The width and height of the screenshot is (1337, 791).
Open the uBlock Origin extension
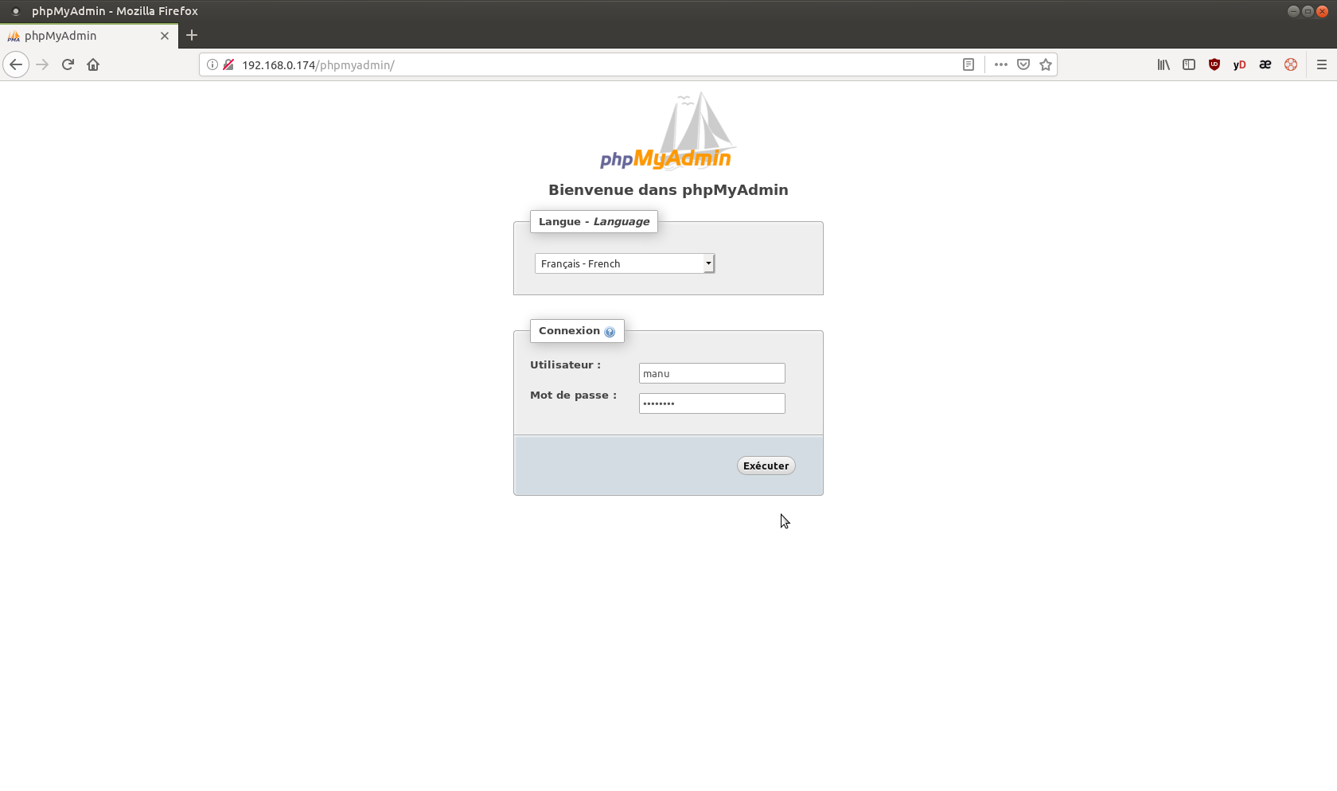point(1214,64)
